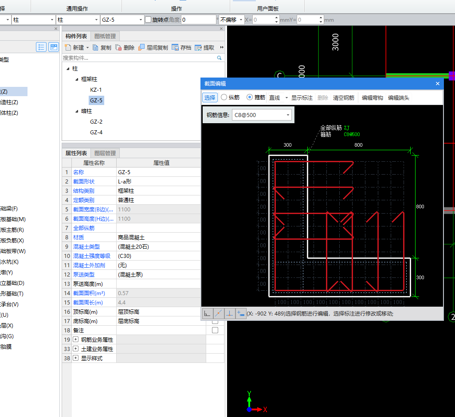Check the checkbox in the 备注 row
455x417 pixels.
coord(215,330)
